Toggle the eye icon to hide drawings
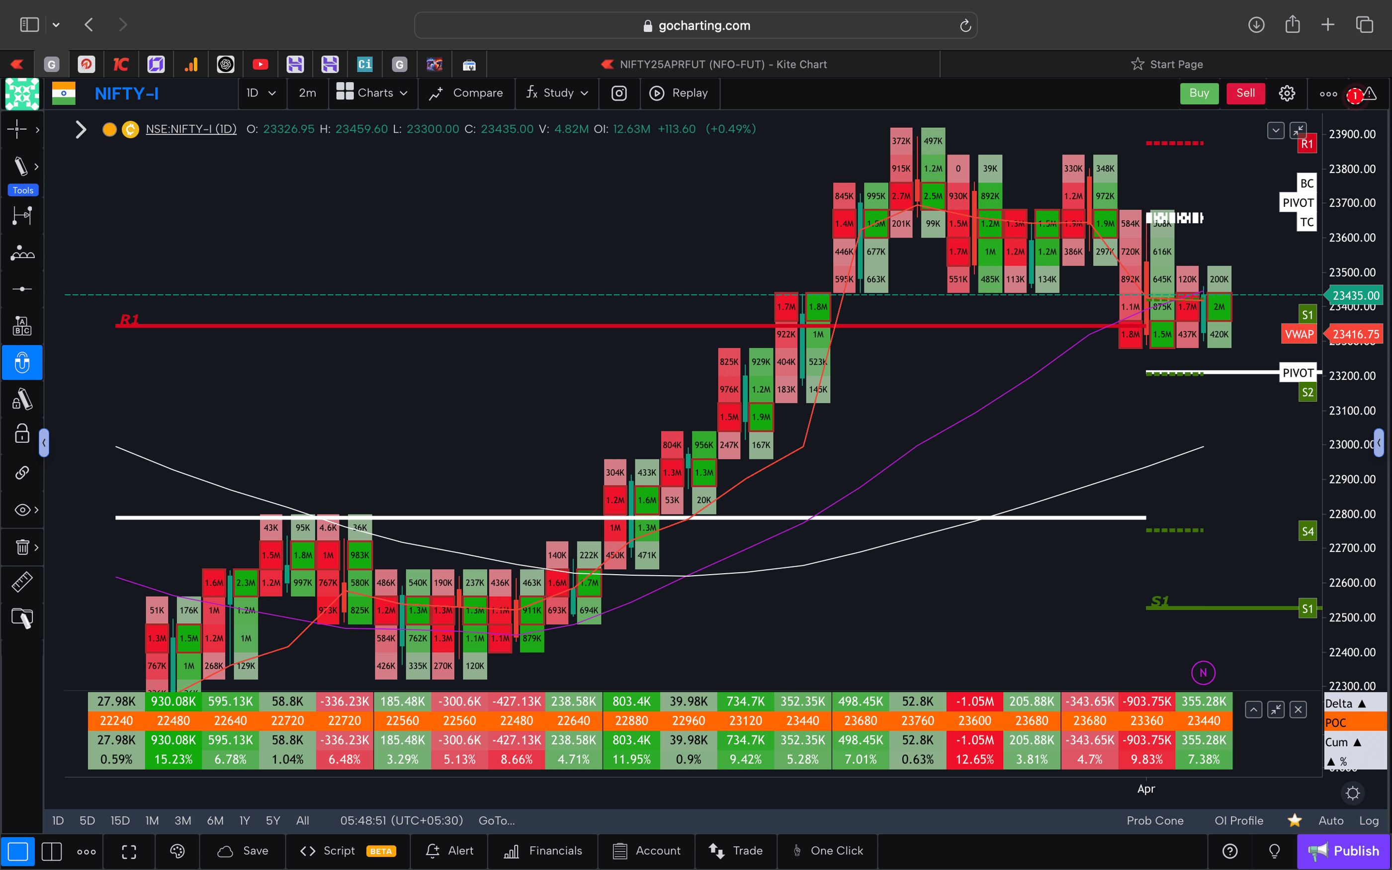 [x=21, y=509]
